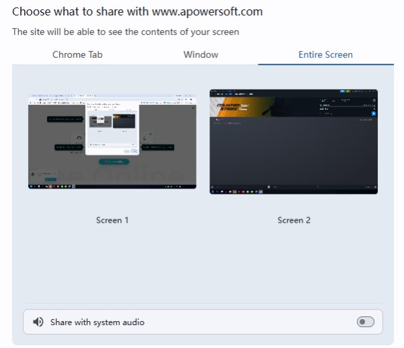
Task: Switch to the Window tab
Action: pos(201,55)
